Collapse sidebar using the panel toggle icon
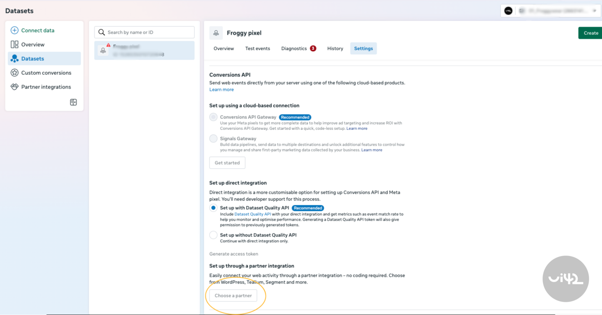 [73, 103]
